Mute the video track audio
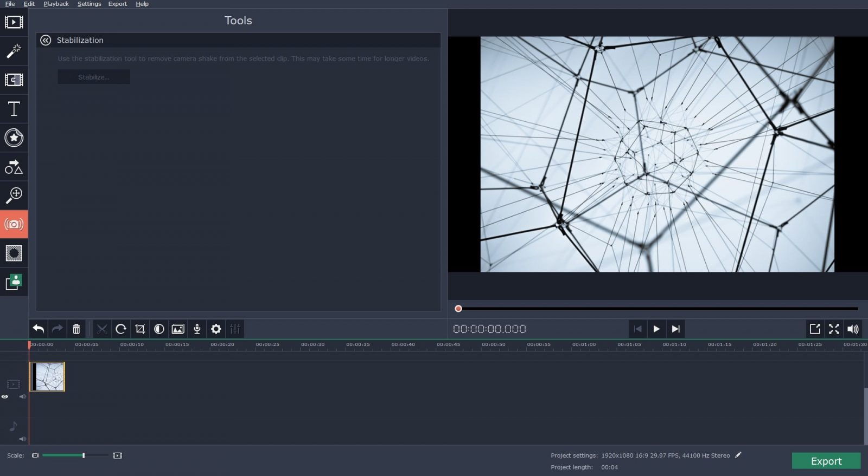The width and height of the screenshot is (868, 476). tap(22, 397)
